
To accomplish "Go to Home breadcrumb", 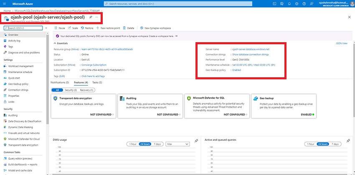I will point(7,10).
